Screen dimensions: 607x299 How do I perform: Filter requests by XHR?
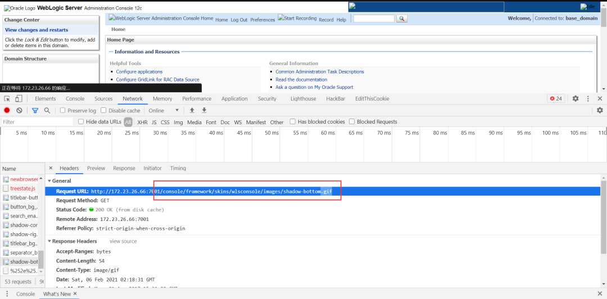coord(142,123)
